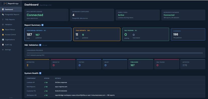Select the Testing status tile
Viewport: 208px width, 99px height.
(89, 64)
